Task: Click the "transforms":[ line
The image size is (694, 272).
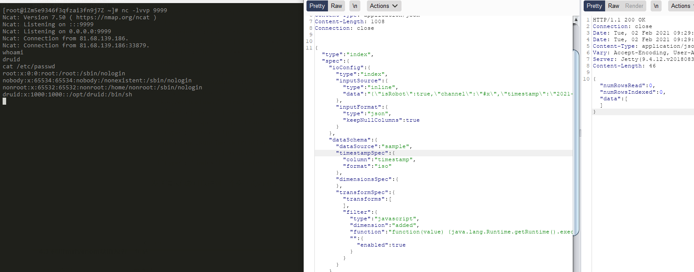Action: 367,199
